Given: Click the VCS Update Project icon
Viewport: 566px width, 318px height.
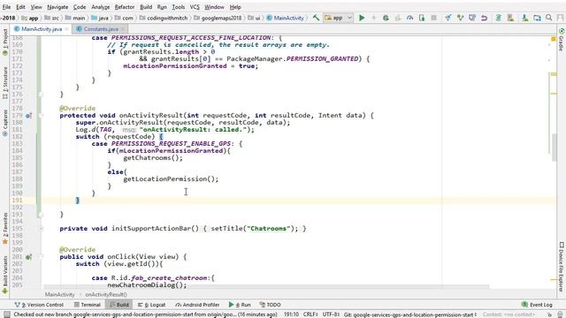Looking at the screenshot, I should [x=448, y=18].
